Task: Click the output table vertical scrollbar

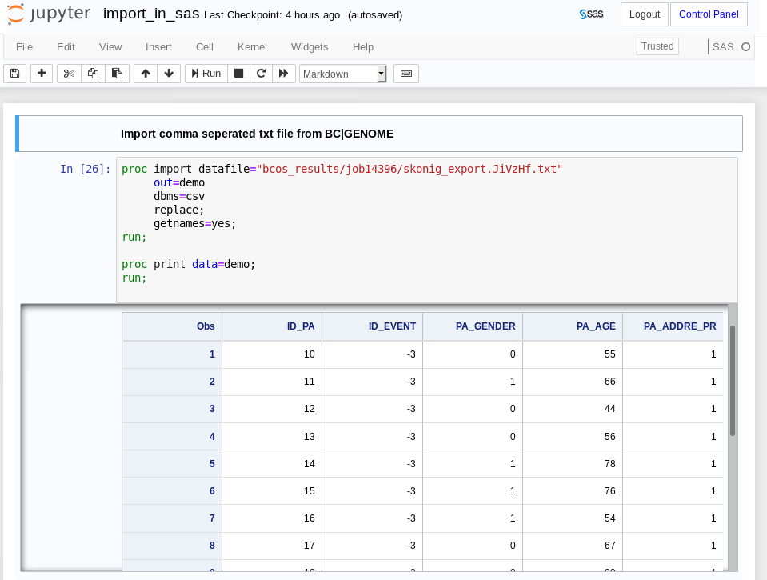Action: 733,380
